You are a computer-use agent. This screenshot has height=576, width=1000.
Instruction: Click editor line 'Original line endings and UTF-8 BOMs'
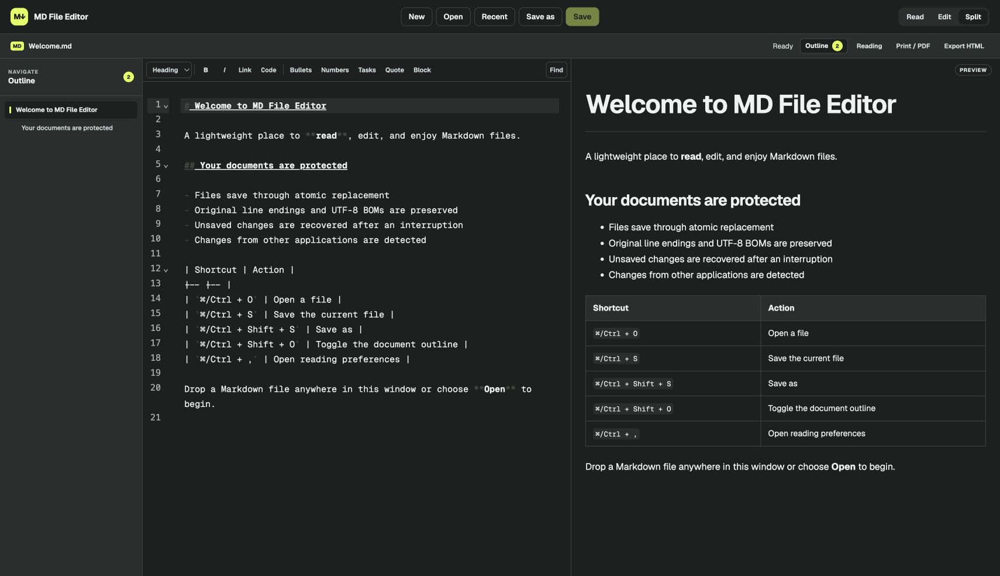(321, 211)
